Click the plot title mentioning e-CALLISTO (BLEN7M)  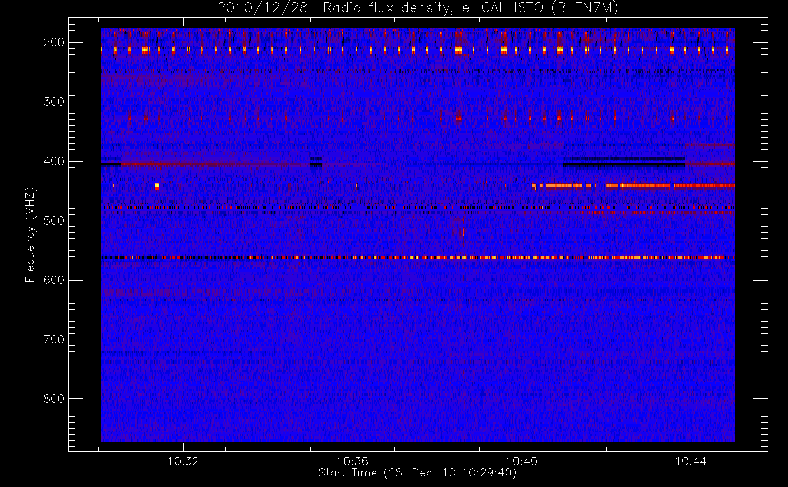click(x=417, y=8)
